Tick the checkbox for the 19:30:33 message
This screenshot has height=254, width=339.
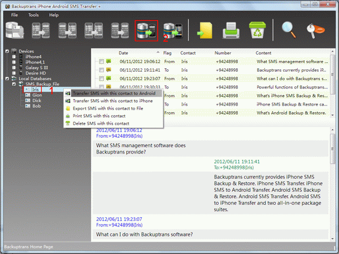coord(101,86)
